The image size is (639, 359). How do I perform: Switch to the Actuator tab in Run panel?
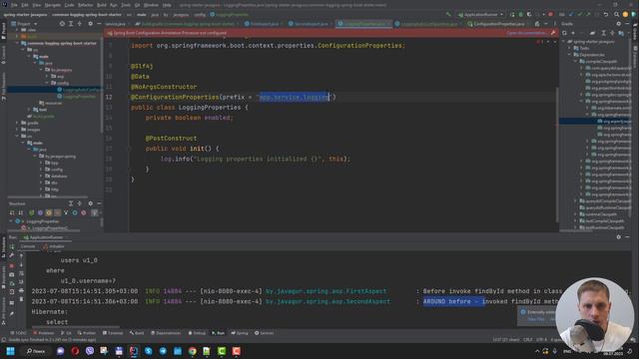coord(53,246)
